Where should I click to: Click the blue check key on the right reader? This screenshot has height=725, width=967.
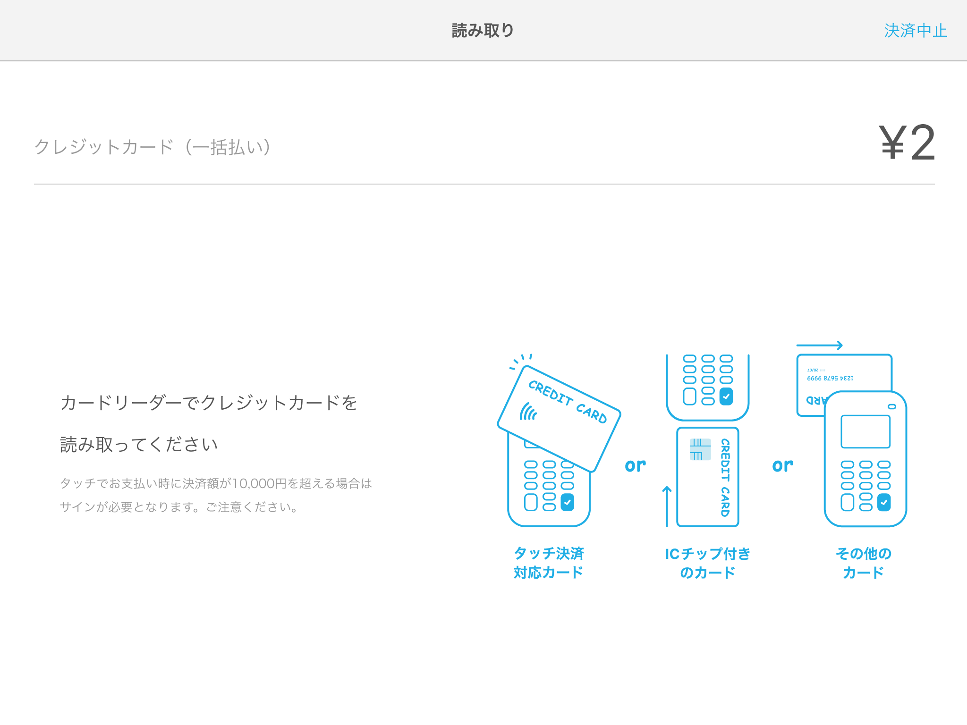pyautogui.click(x=884, y=502)
